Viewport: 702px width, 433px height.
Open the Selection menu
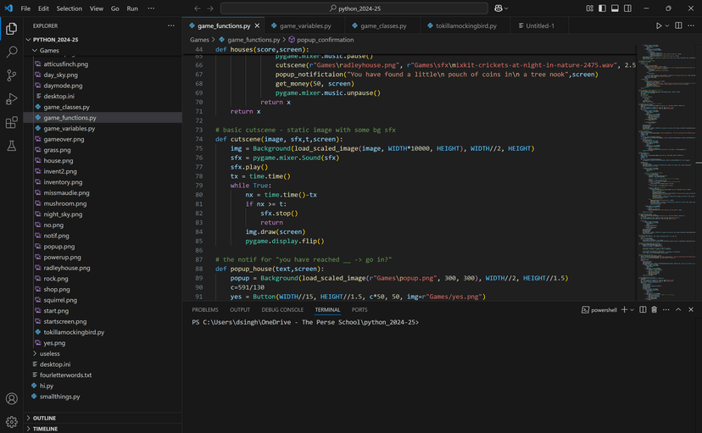[x=70, y=8]
